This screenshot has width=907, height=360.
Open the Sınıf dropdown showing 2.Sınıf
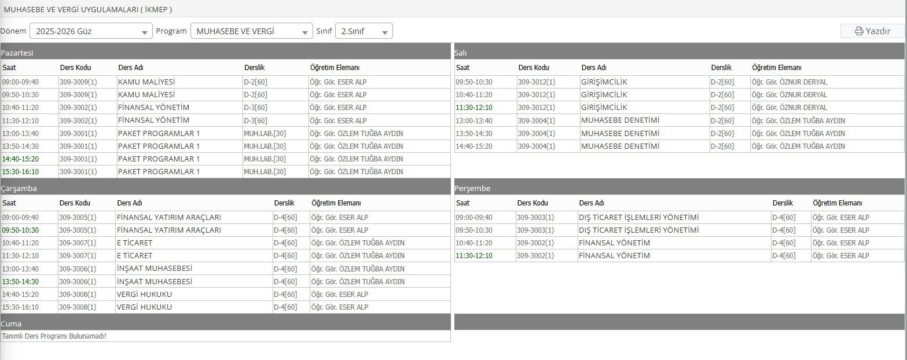pyautogui.click(x=364, y=31)
